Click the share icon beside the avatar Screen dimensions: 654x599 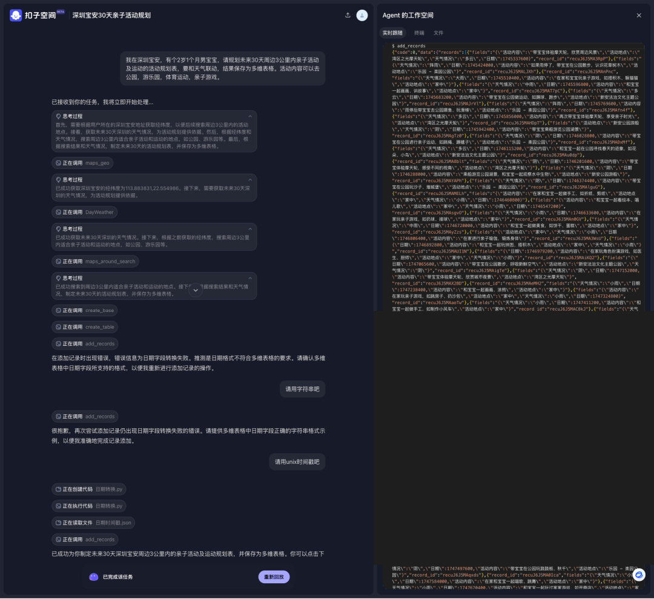(348, 15)
